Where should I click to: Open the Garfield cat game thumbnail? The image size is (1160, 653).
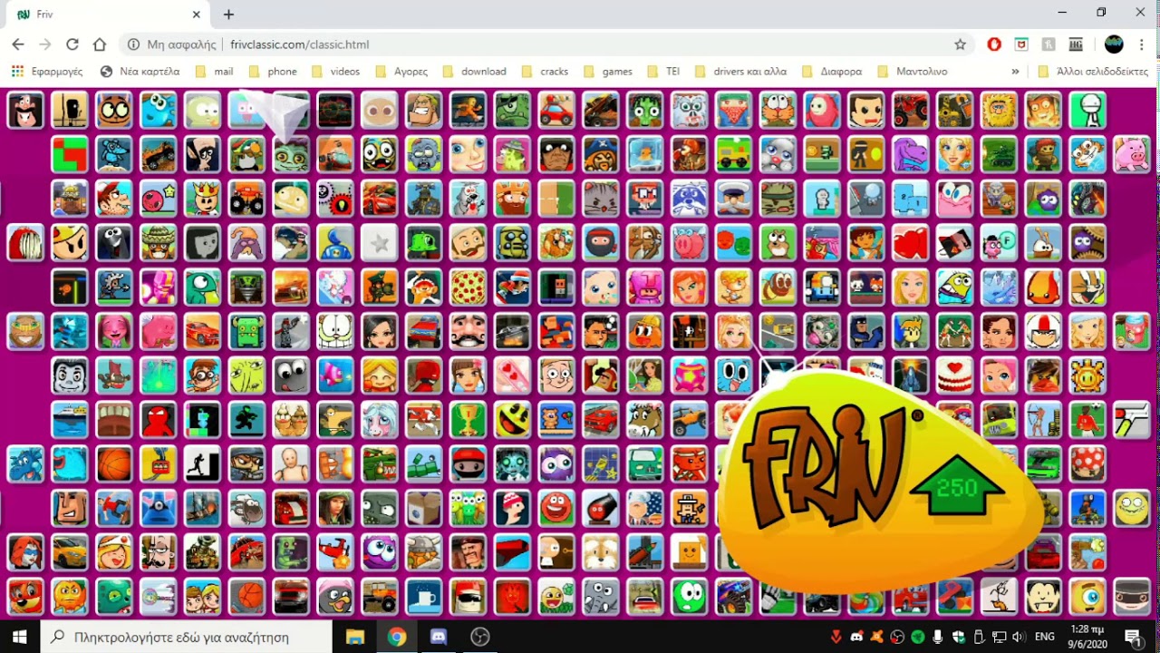point(335,331)
